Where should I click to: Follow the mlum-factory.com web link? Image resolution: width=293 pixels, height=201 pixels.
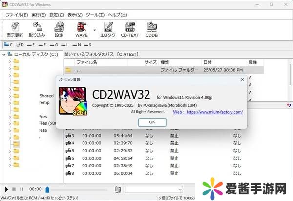pos(208,112)
